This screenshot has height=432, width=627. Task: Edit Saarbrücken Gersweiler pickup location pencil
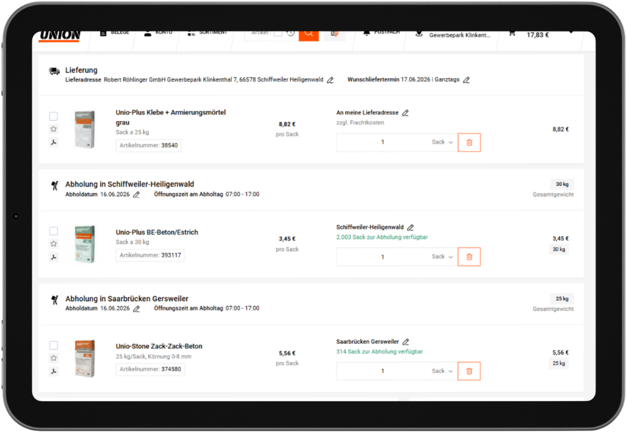tap(406, 342)
